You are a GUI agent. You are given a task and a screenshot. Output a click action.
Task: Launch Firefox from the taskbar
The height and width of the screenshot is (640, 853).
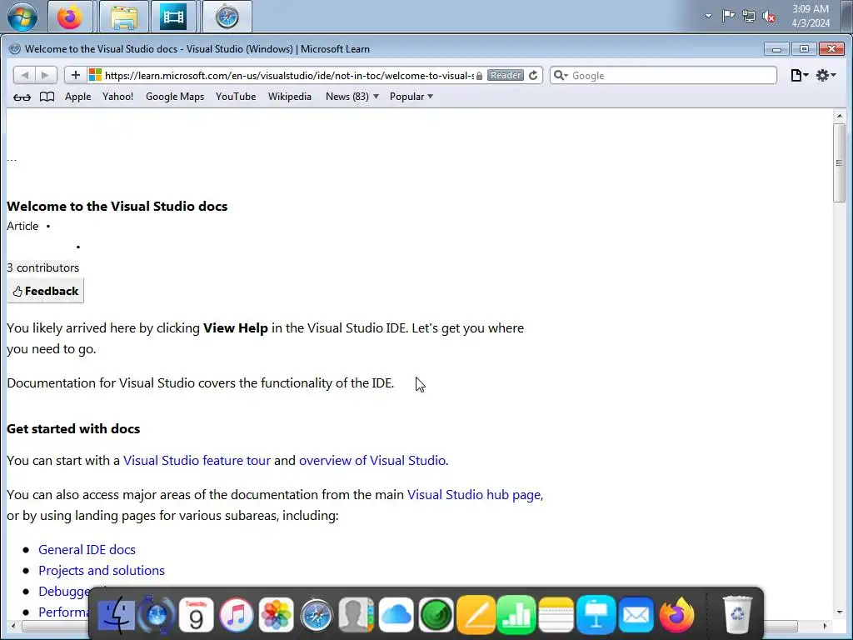pyautogui.click(x=70, y=17)
